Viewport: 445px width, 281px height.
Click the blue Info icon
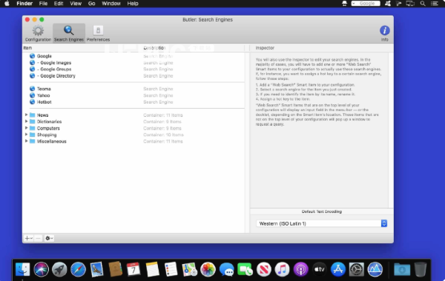pyautogui.click(x=384, y=30)
